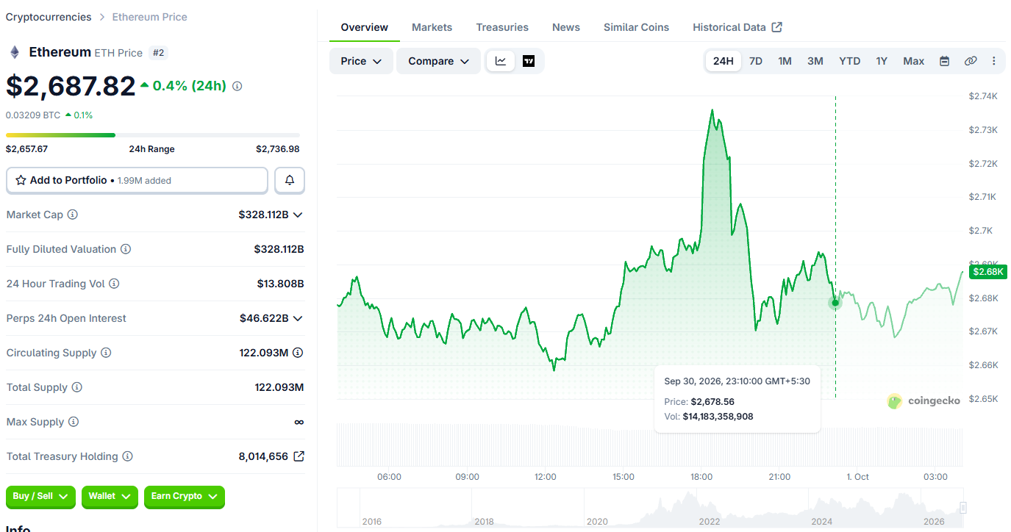Click info icon beside Circulating Supply label
Screen dimensions: 1011x532
click(x=106, y=353)
